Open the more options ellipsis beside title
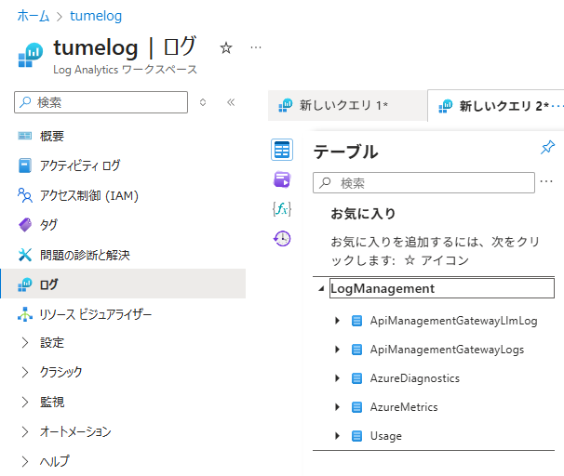The image size is (564, 476). pos(256,47)
